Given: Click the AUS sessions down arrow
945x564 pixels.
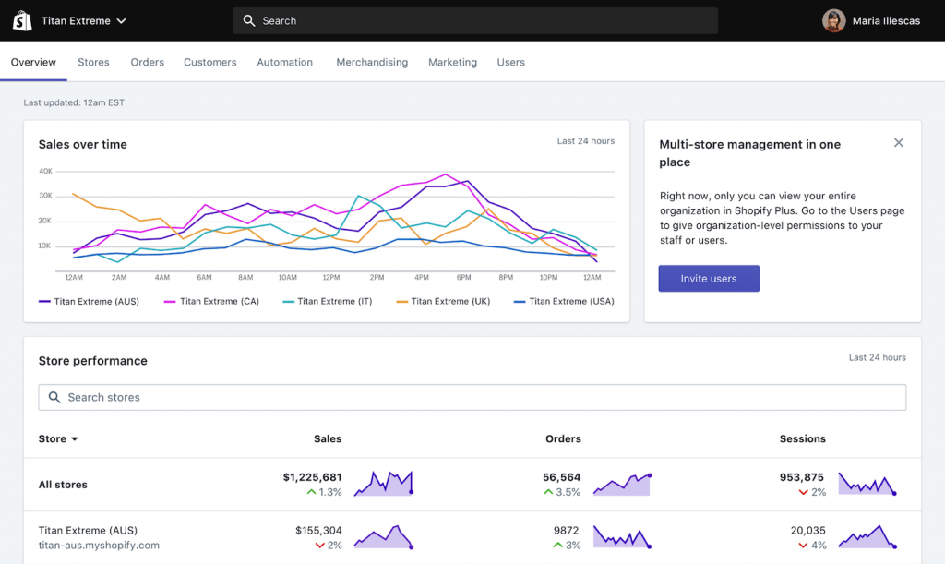Looking at the screenshot, I should pos(803,546).
